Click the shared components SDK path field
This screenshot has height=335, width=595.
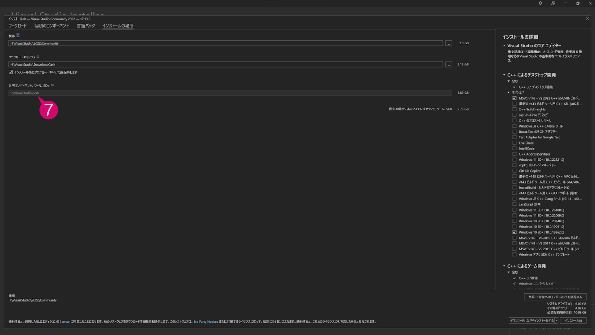[x=230, y=93]
